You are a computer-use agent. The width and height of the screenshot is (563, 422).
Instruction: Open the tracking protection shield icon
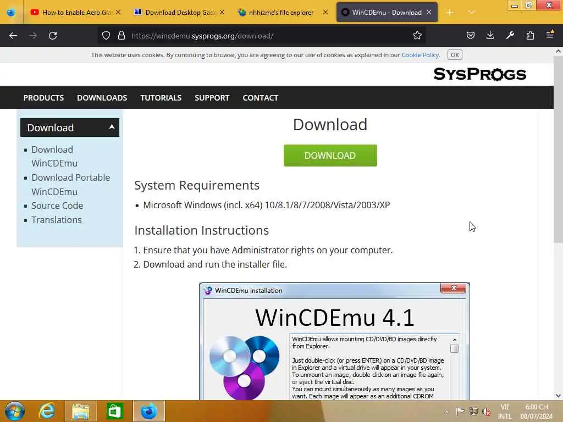coord(106,36)
